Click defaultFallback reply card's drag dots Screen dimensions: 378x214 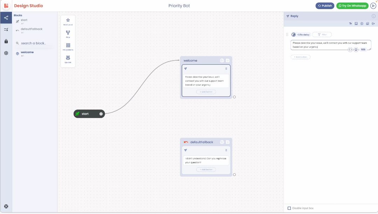(x=226, y=150)
